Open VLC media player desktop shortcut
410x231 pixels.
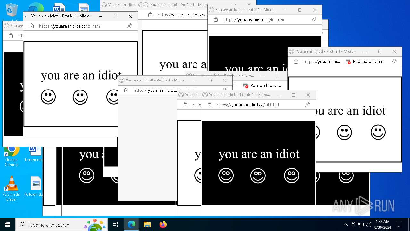pyautogui.click(x=12, y=189)
